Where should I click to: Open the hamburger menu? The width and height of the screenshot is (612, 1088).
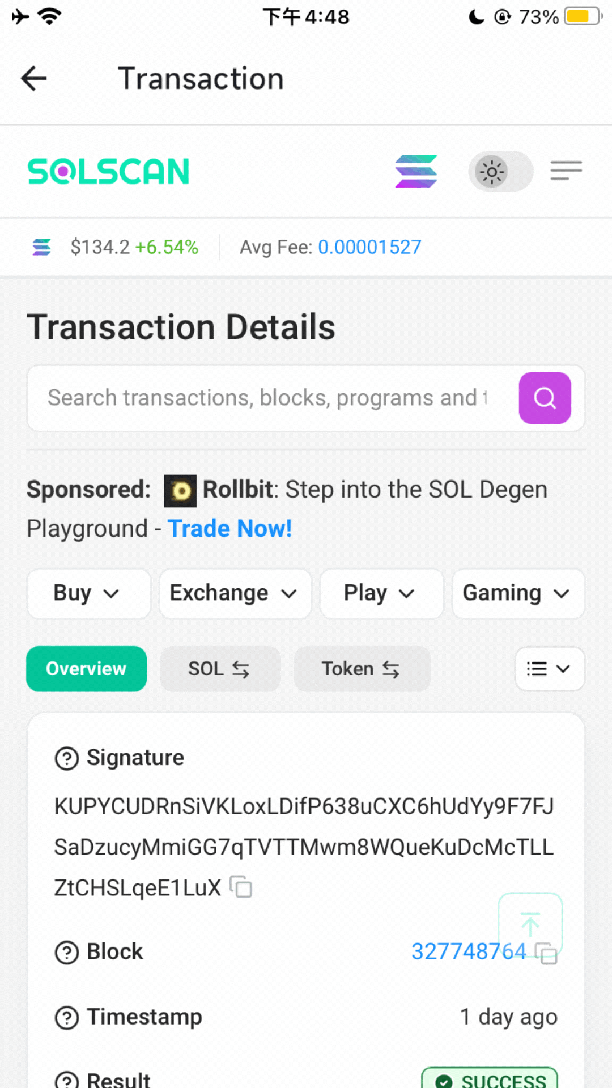[566, 171]
